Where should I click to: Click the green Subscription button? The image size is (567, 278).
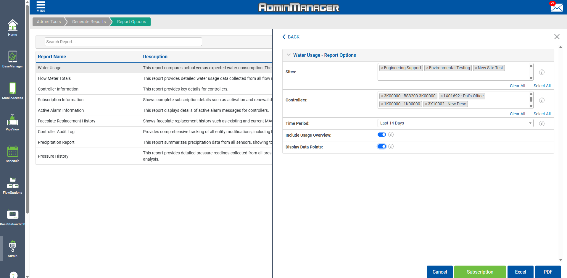480,272
